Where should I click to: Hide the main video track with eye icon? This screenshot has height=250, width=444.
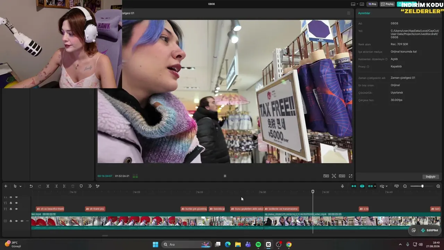pos(16,221)
